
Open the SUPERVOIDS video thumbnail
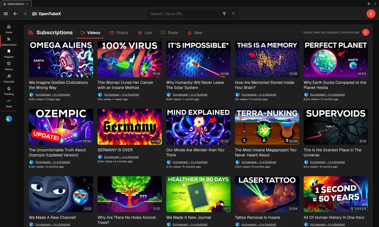pos(336,127)
